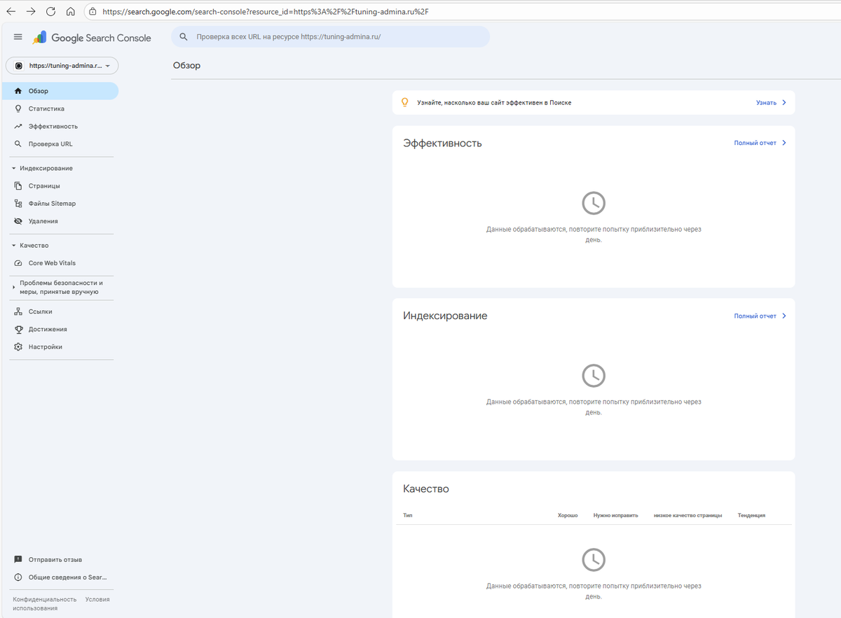Open Полный отчет link for Эффективность card
This screenshot has height=618, width=841.
pos(760,143)
